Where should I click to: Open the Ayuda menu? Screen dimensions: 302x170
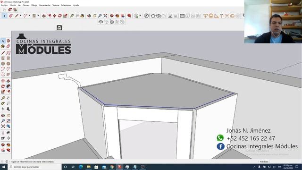point(76,5)
